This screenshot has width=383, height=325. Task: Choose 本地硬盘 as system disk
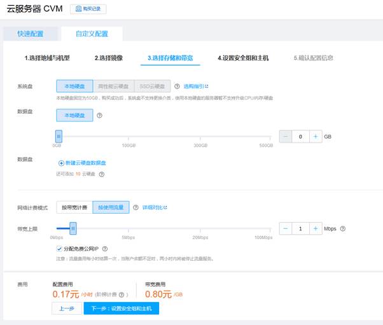point(74,86)
